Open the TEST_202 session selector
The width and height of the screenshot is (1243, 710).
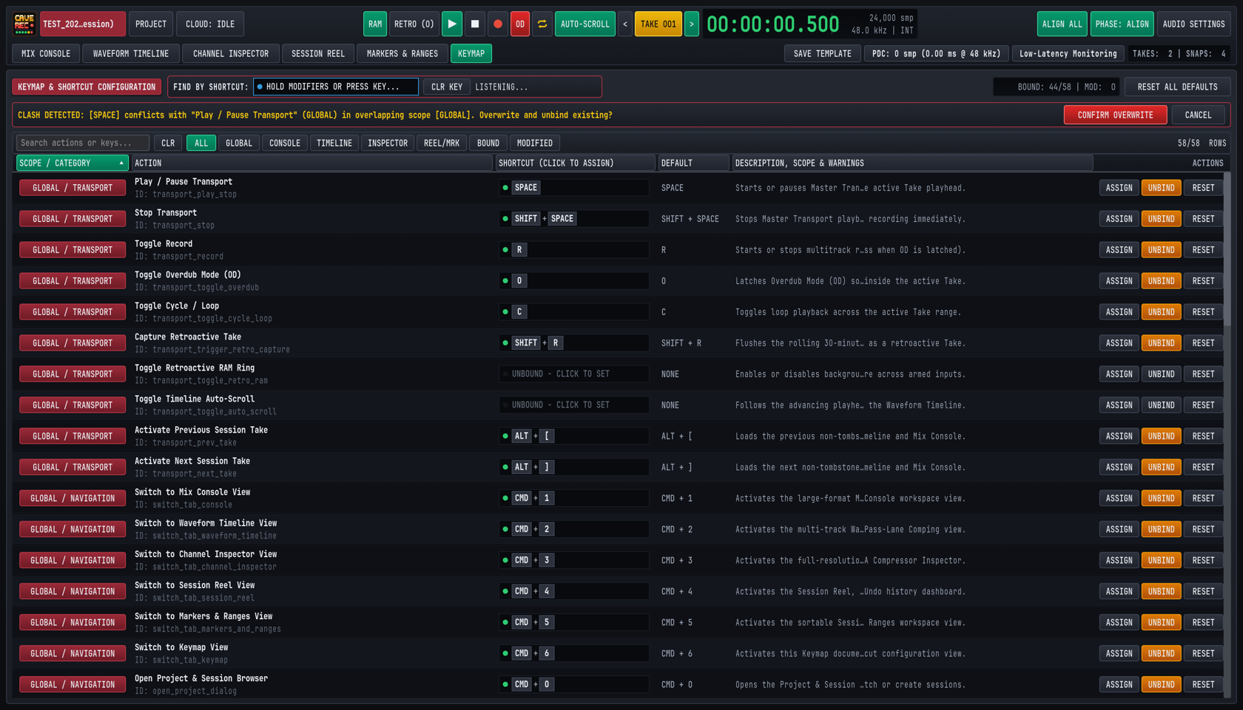82,24
